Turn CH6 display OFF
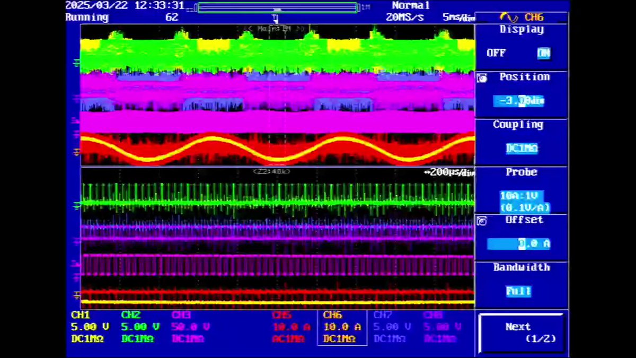Screen dimensions: 636x358 click(x=496, y=53)
